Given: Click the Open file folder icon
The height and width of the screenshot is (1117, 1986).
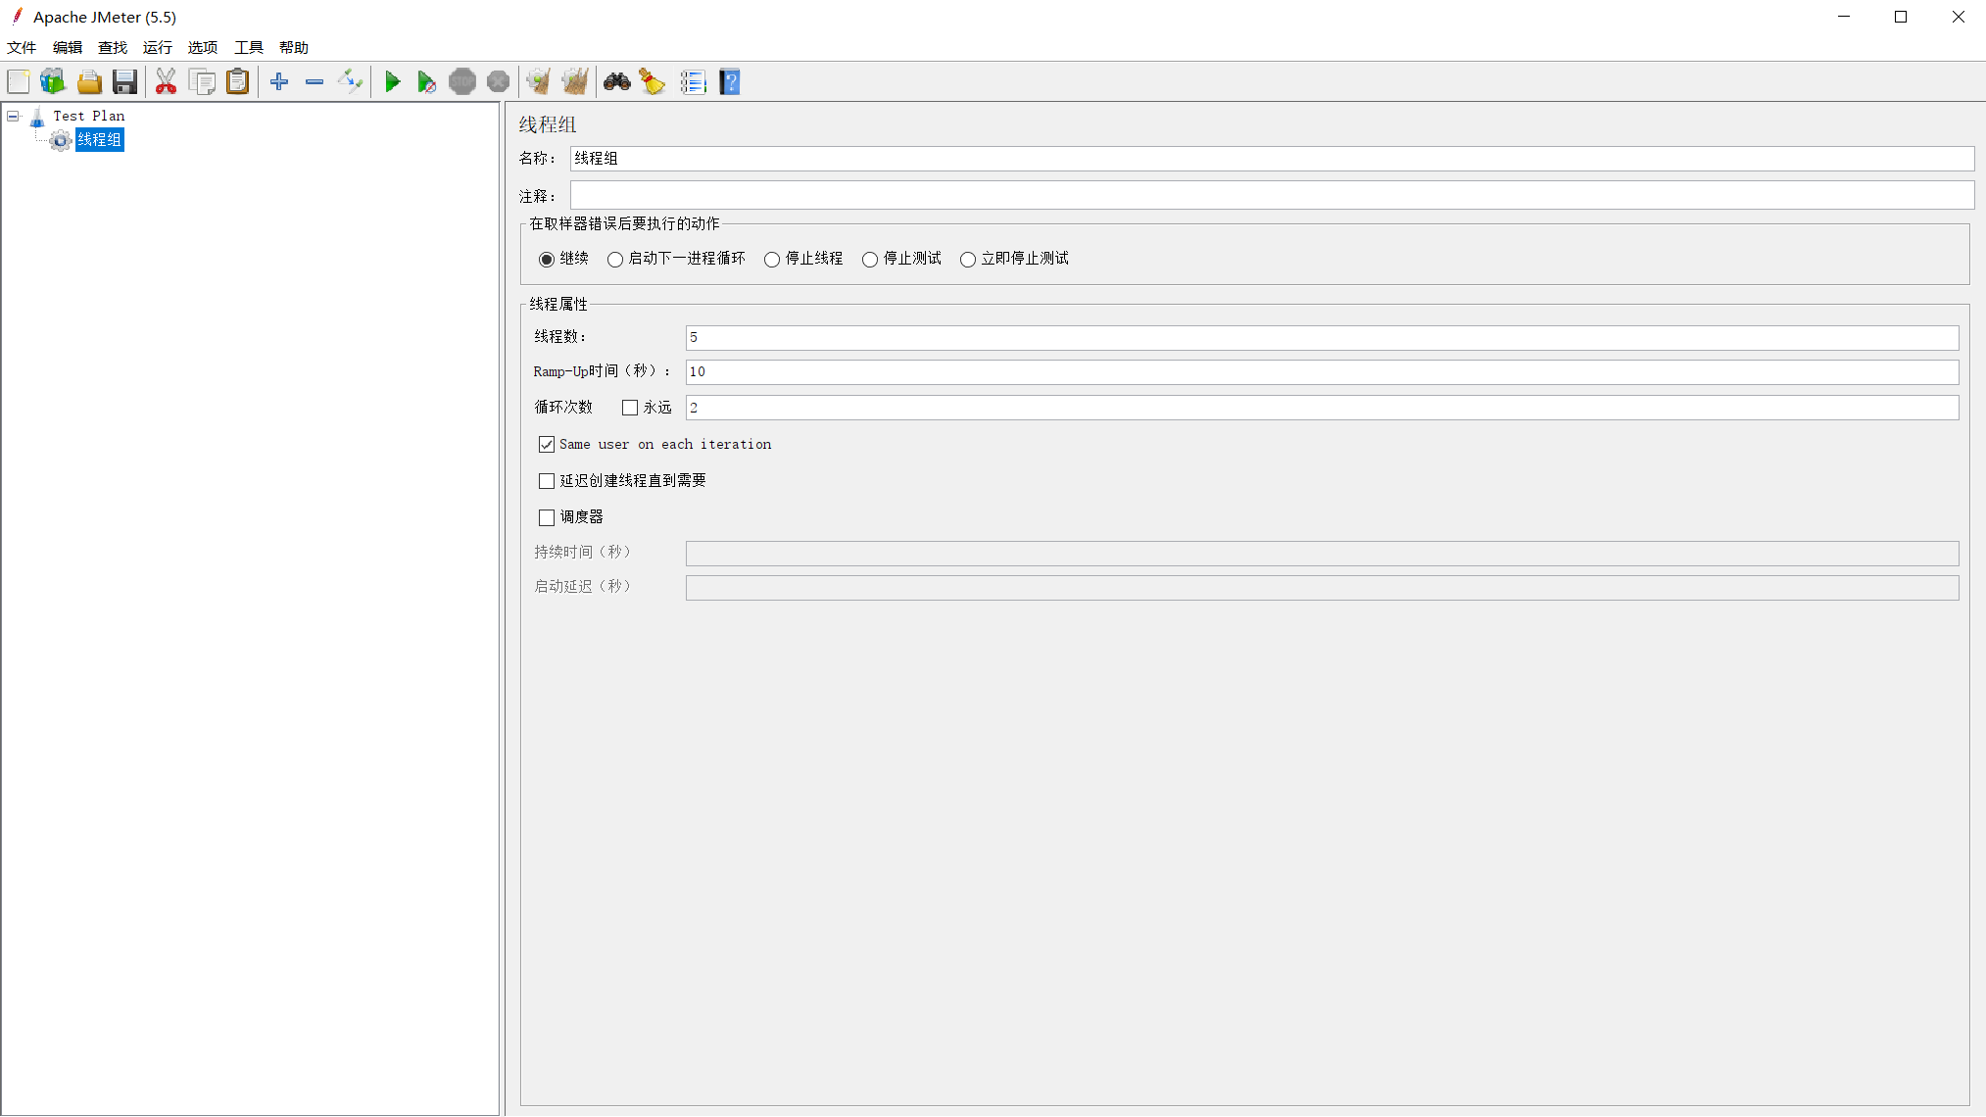Looking at the screenshot, I should [89, 82].
